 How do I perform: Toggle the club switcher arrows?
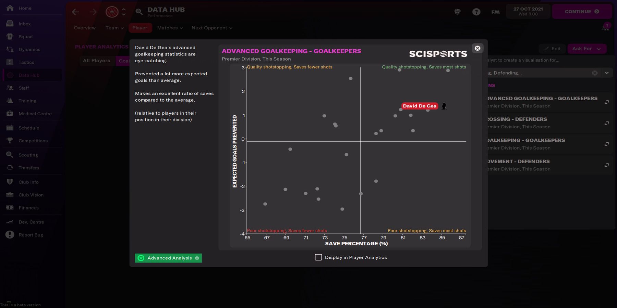click(124, 12)
